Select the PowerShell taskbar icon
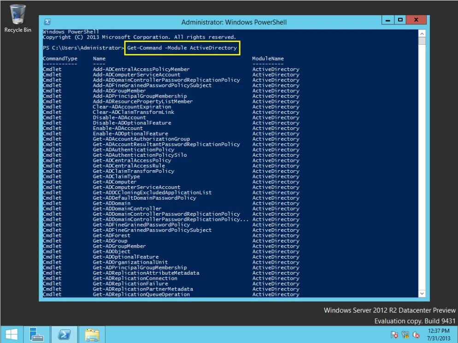The width and height of the screenshot is (458, 343). (x=64, y=335)
